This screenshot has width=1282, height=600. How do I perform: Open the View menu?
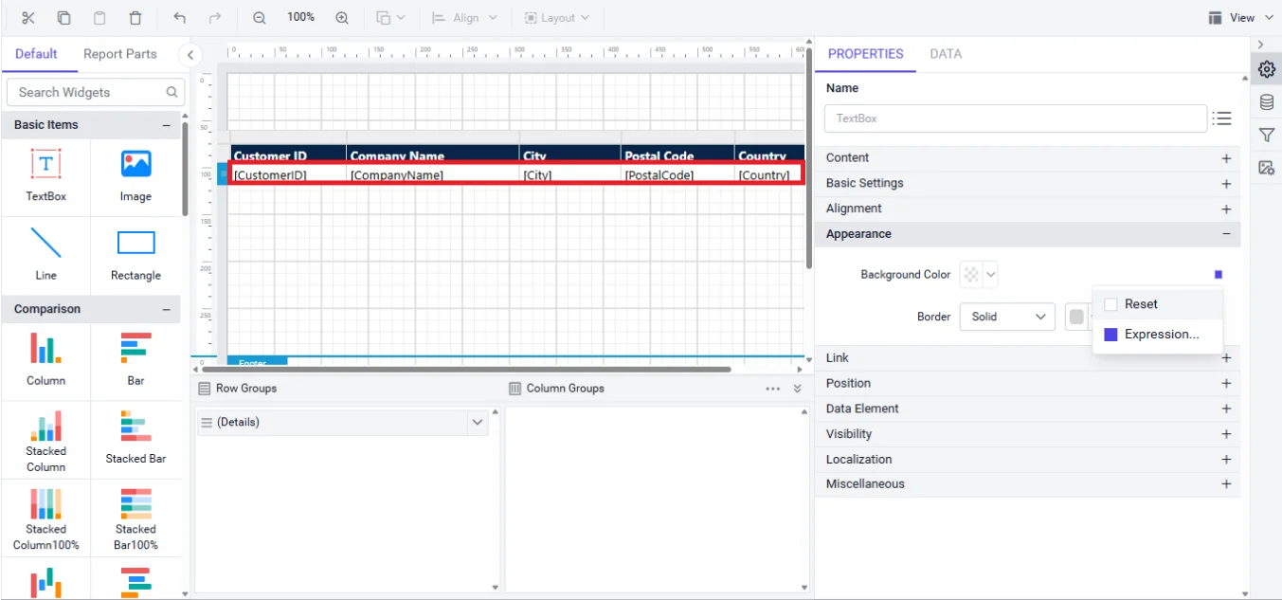1241,18
